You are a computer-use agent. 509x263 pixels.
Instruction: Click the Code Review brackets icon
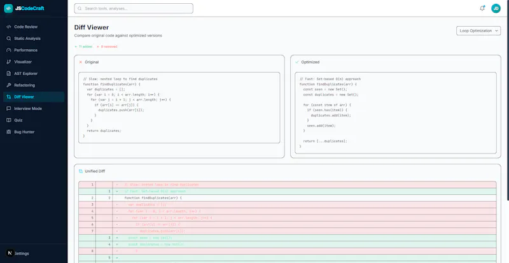[x=9, y=27]
